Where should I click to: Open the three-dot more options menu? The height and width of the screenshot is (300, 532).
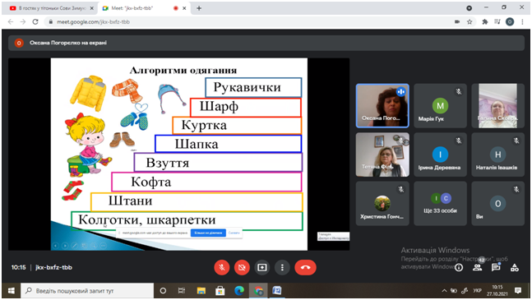(282, 267)
